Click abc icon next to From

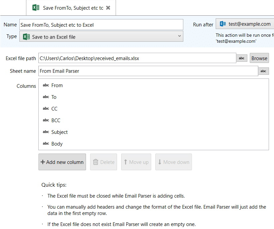[46, 85]
